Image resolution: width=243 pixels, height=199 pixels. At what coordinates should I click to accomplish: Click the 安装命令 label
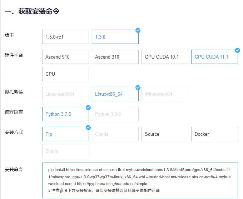14,169
